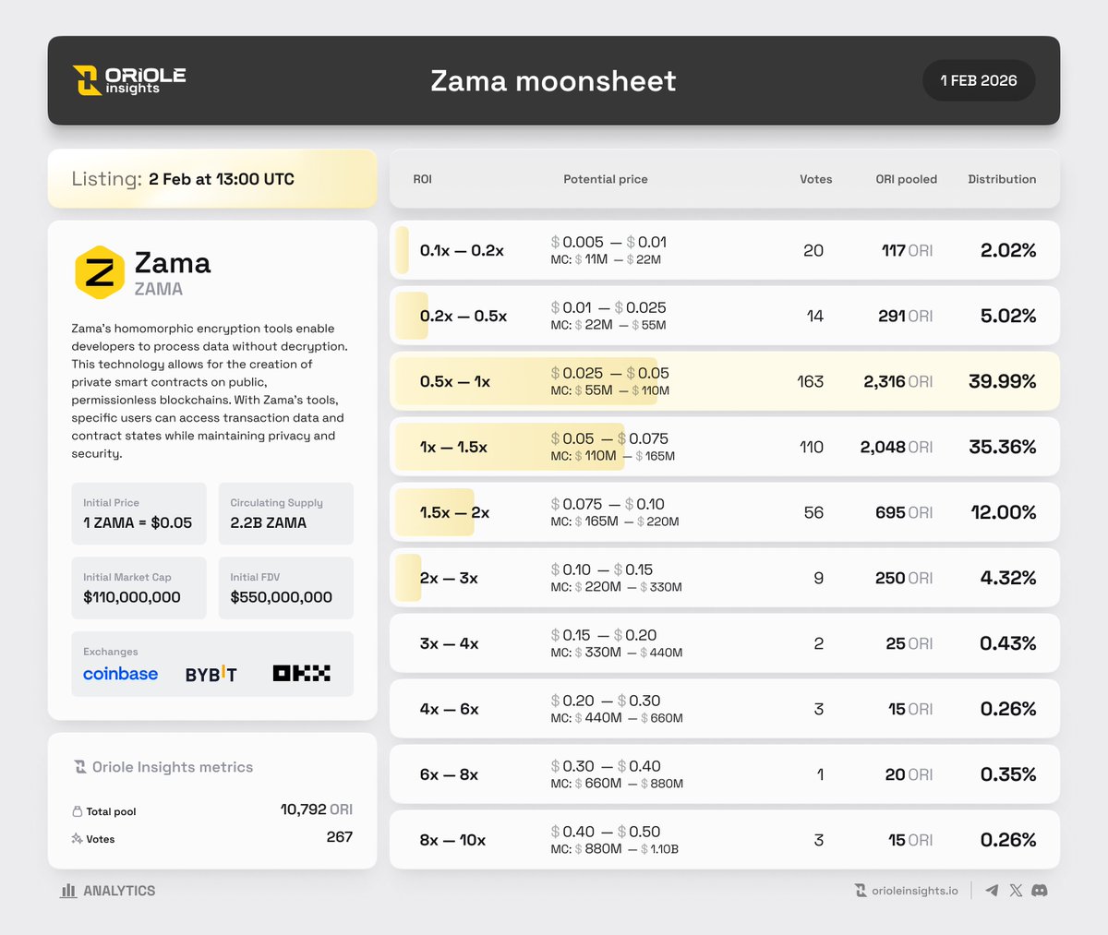Click the Votes sparkle icon

pyautogui.click(x=78, y=839)
